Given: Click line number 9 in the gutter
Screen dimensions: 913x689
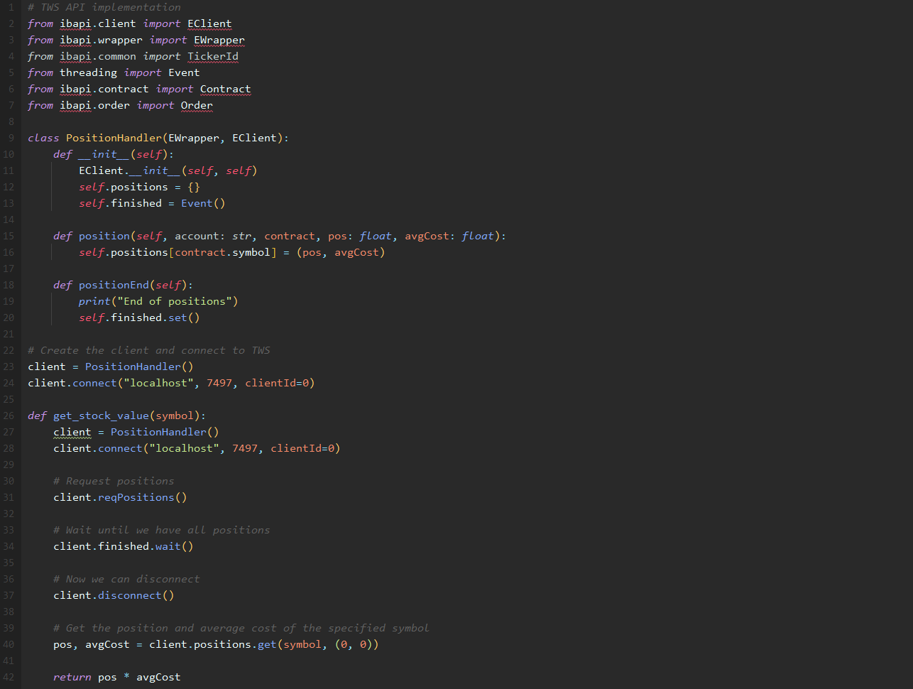Looking at the screenshot, I should click(11, 138).
